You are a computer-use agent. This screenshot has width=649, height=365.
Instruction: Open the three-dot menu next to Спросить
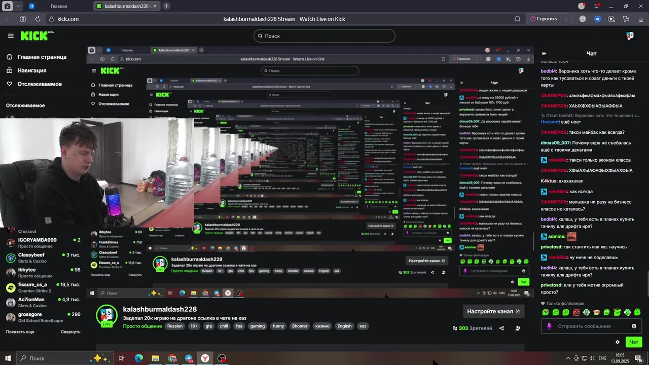(566, 19)
